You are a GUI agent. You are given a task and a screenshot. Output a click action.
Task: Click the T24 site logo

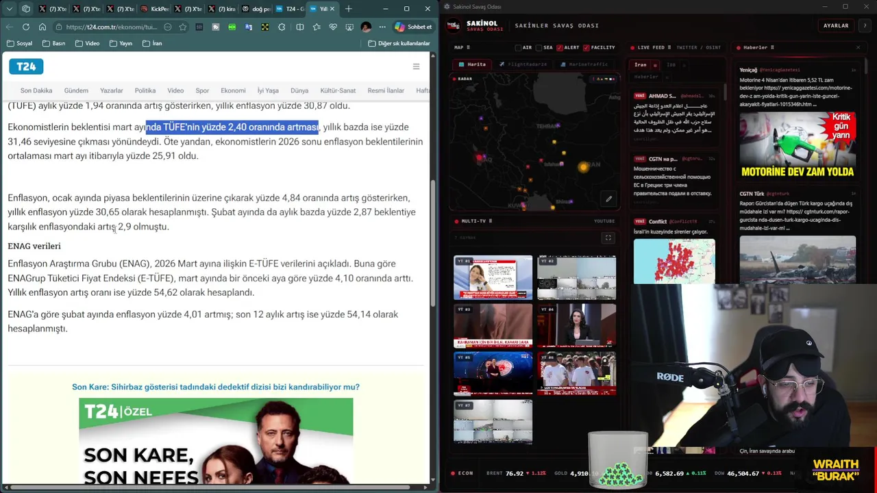26,66
